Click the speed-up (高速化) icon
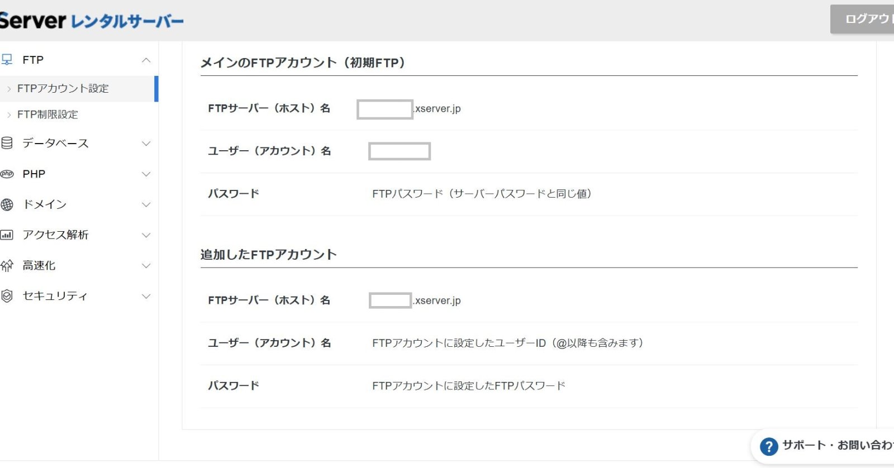 tap(7, 266)
